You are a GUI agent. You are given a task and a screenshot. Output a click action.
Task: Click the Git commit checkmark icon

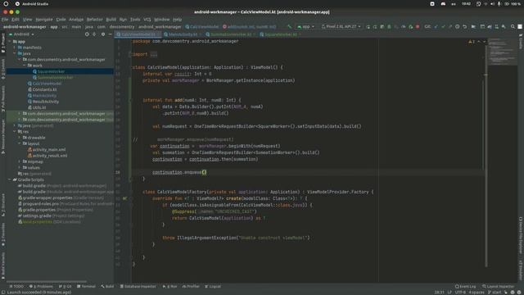(x=443, y=26)
